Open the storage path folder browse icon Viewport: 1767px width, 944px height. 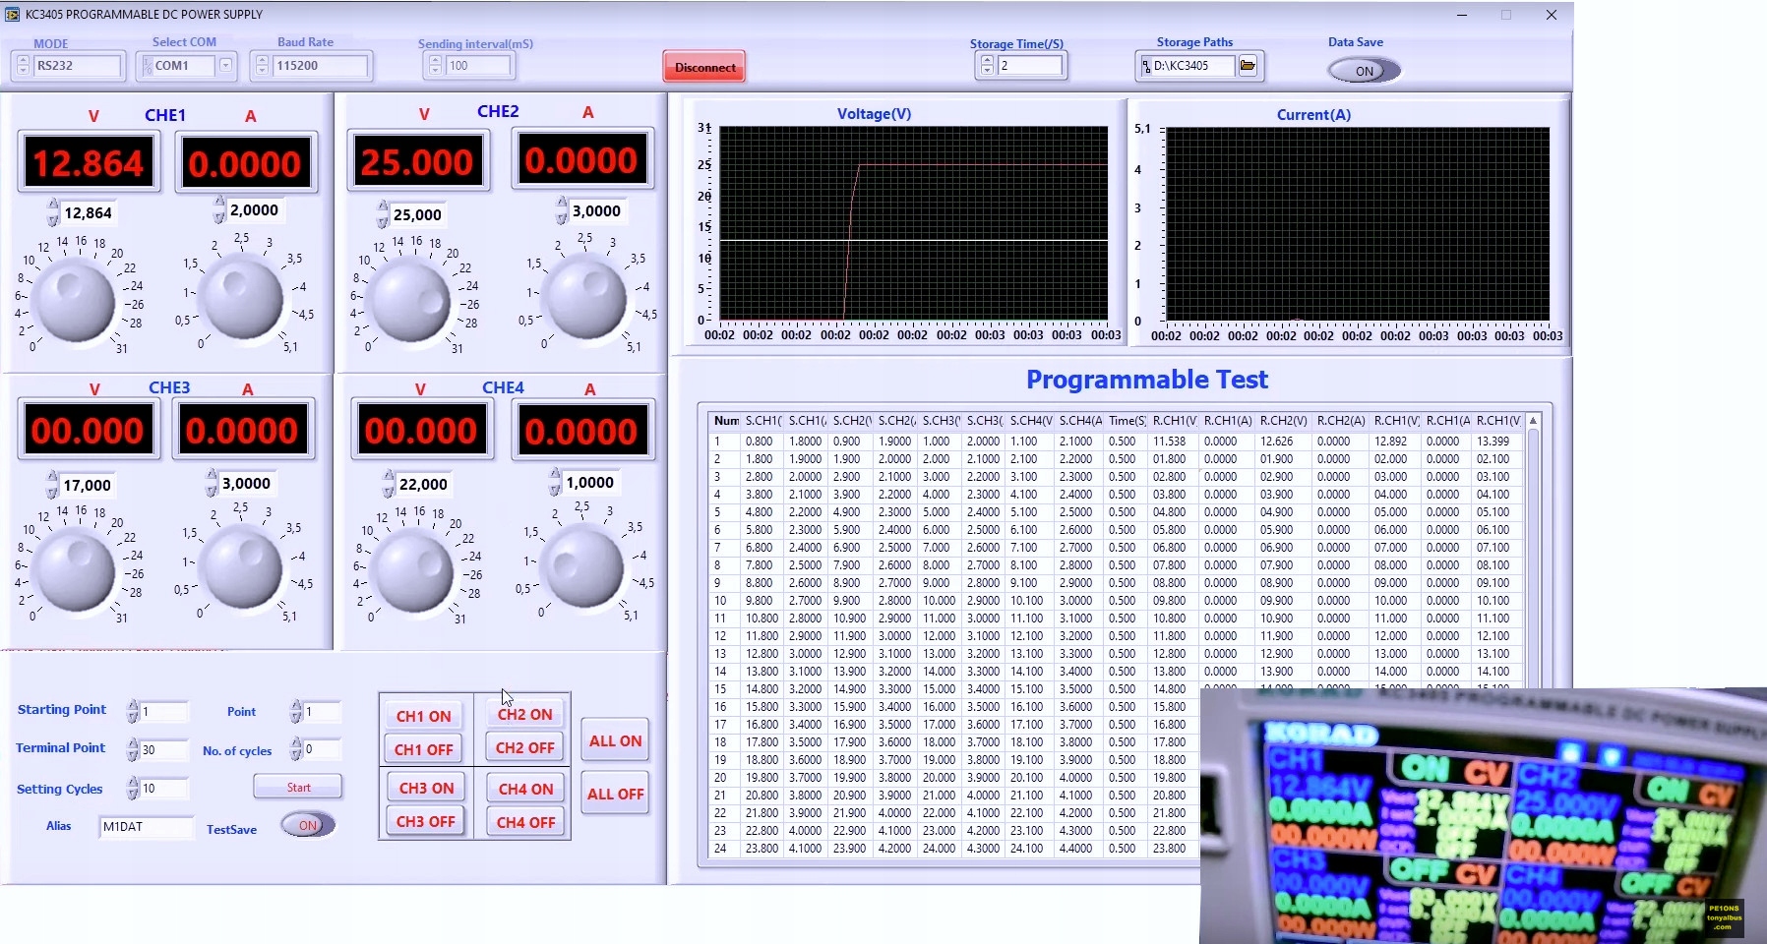pyautogui.click(x=1248, y=66)
